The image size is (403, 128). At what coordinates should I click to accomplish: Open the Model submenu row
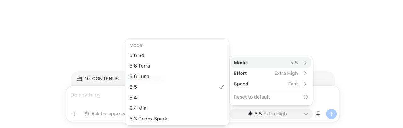tap(271, 63)
